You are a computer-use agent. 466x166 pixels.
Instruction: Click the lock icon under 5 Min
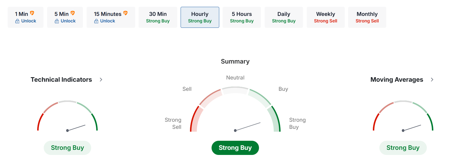coord(57,21)
